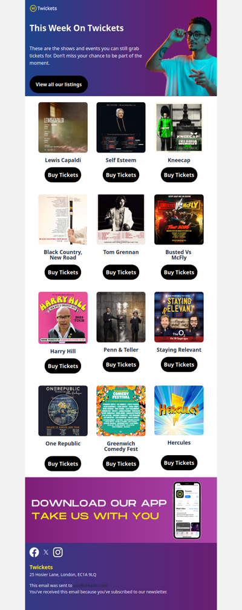Open the Greenwich Comedy Festival poster
The image size is (242, 610).
pos(121,411)
